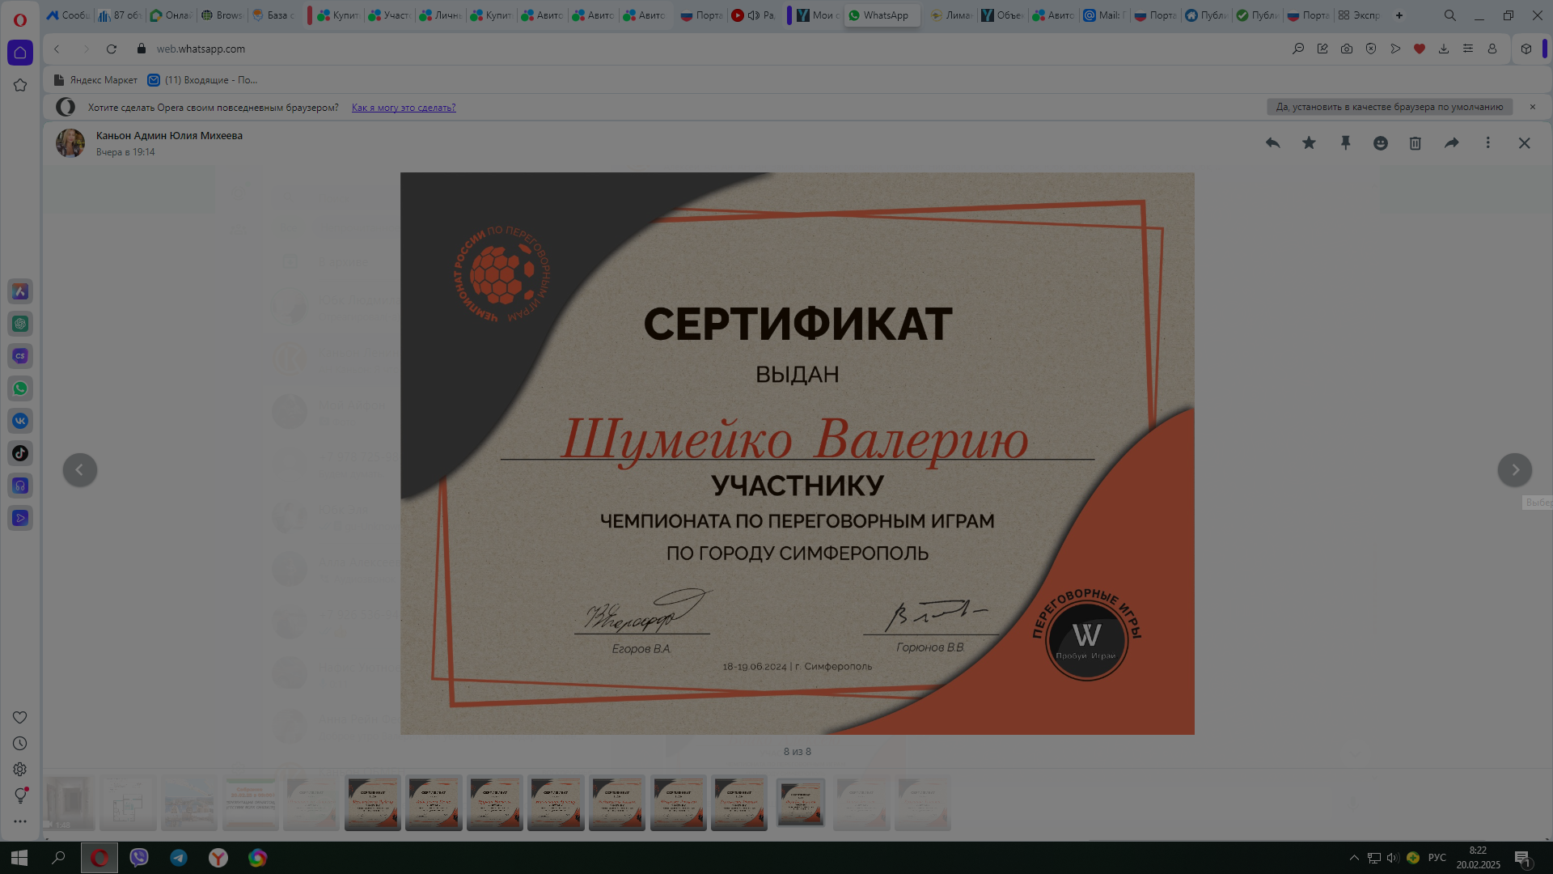Switch to the WhatsApp browser tab

882,15
